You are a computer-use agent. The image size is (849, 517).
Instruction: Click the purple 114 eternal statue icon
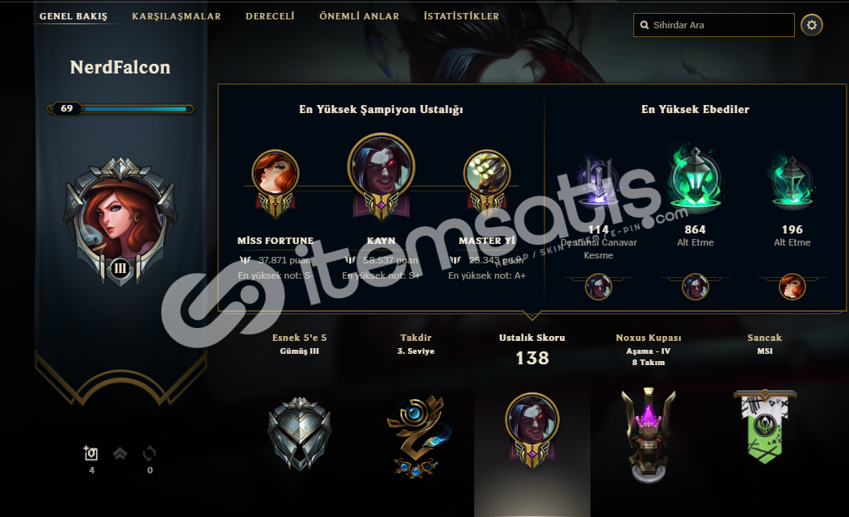pos(599,182)
